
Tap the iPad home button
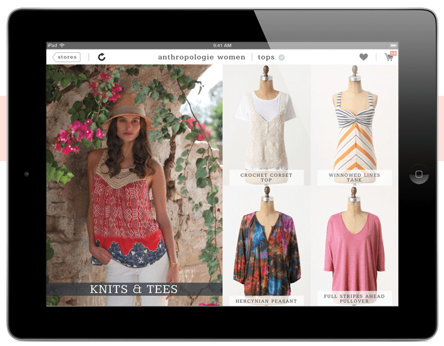point(419,174)
